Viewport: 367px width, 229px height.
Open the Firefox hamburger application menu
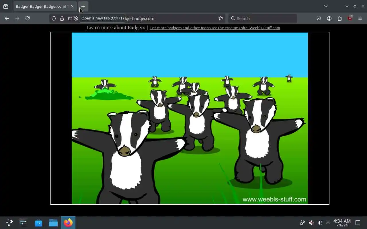point(360,18)
